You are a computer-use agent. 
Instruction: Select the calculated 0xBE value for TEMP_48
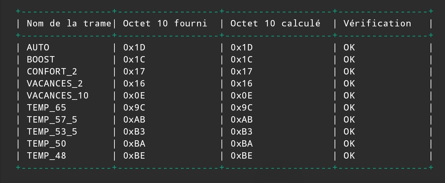(x=242, y=156)
